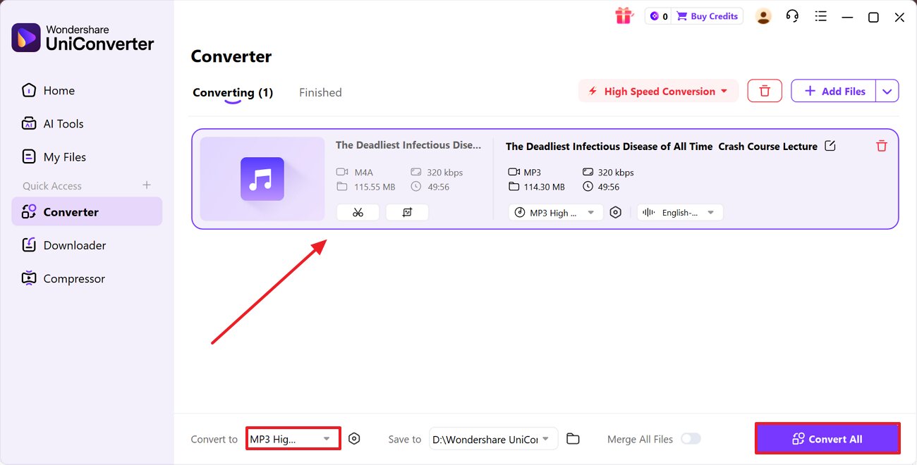The image size is (917, 465).
Task: Open the user account avatar
Action: [x=763, y=16]
